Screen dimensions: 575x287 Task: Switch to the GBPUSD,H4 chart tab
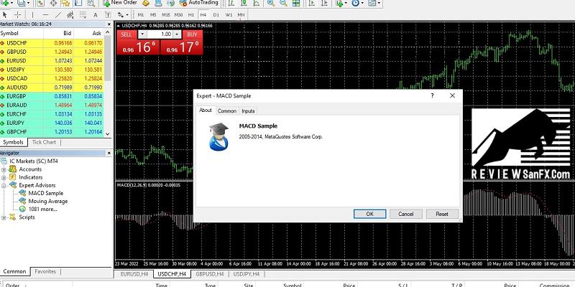pyautogui.click(x=209, y=274)
